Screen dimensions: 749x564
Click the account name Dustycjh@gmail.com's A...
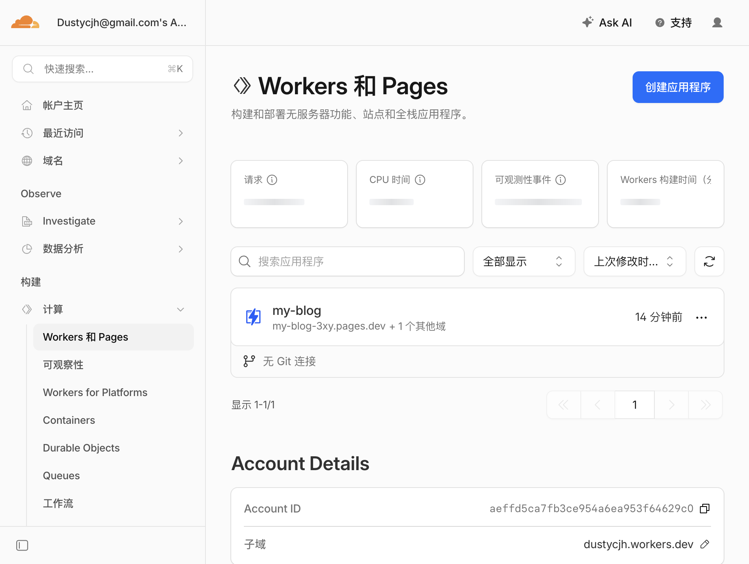tap(122, 23)
